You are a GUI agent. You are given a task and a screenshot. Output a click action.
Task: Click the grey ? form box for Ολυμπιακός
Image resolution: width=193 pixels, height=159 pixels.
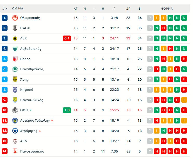(x=150, y=18)
